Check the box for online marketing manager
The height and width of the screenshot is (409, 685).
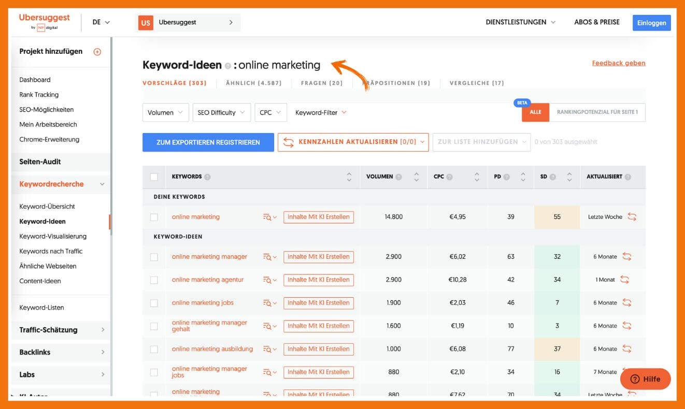[154, 257]
